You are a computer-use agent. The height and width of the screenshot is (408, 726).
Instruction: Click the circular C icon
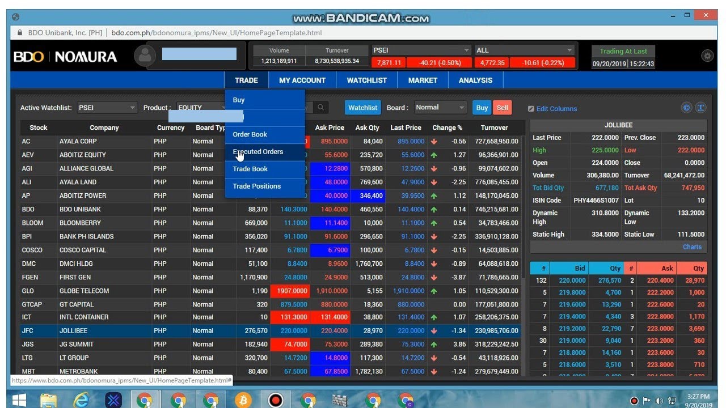coord(686,108)
